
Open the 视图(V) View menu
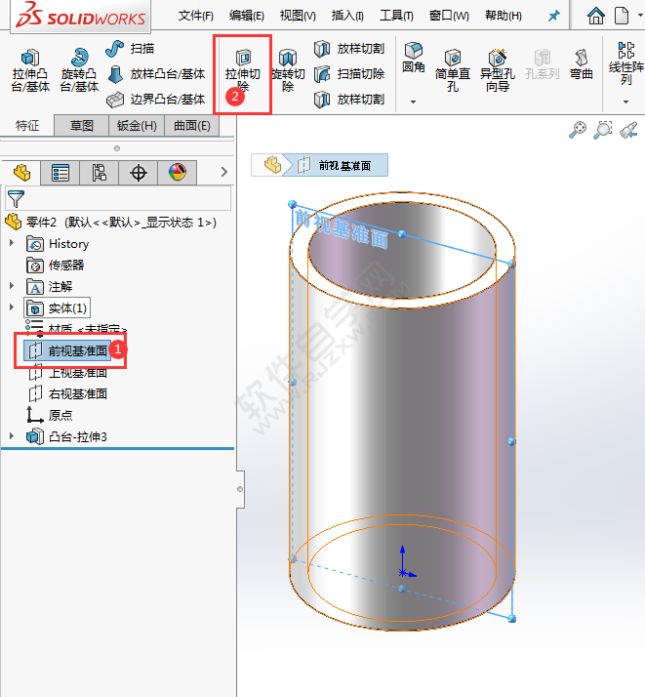click(298, 16)
